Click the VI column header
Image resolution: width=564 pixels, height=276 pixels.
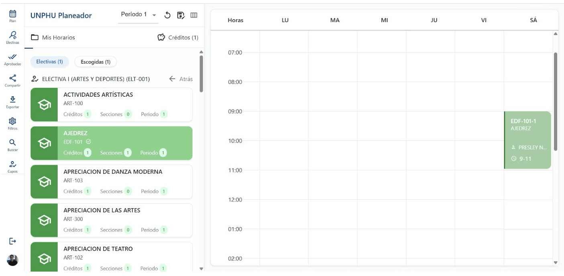point(484,20)
